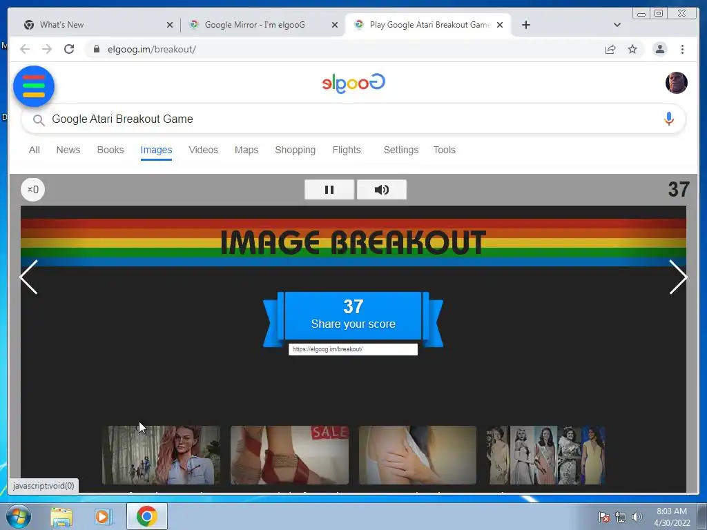Click the Chrome forward arrow
This screenshot has height=530, width=707.
(x=47, y=49)
